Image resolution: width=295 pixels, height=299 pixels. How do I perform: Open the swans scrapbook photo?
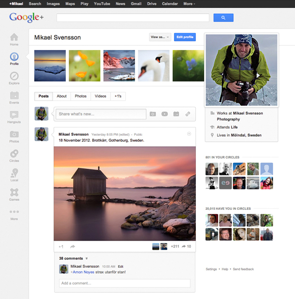[154, 66]
